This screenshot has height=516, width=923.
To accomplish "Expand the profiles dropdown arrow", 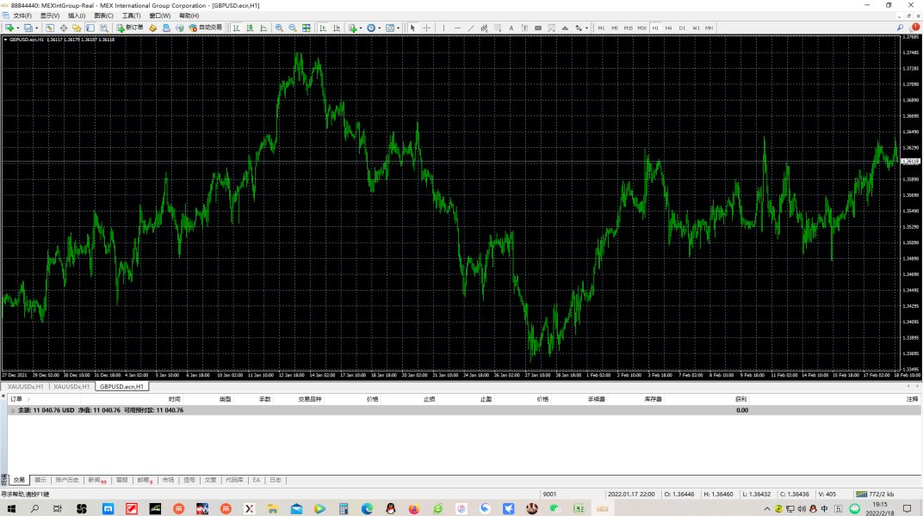I will point(35,28).
